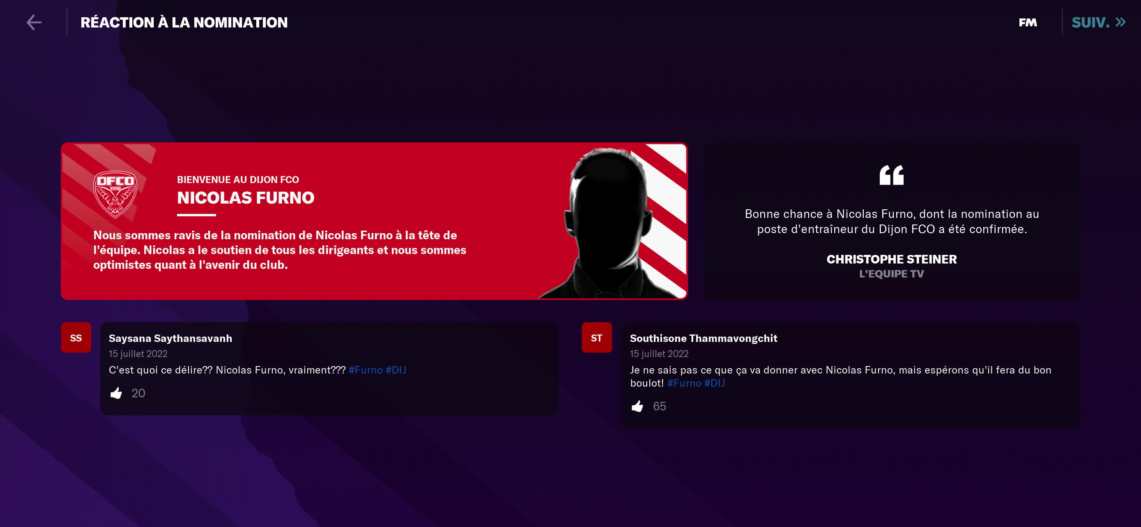Click the "Je ne sais pas" post text
This screenshot has height=527, width=1141.
coord(841,376)
